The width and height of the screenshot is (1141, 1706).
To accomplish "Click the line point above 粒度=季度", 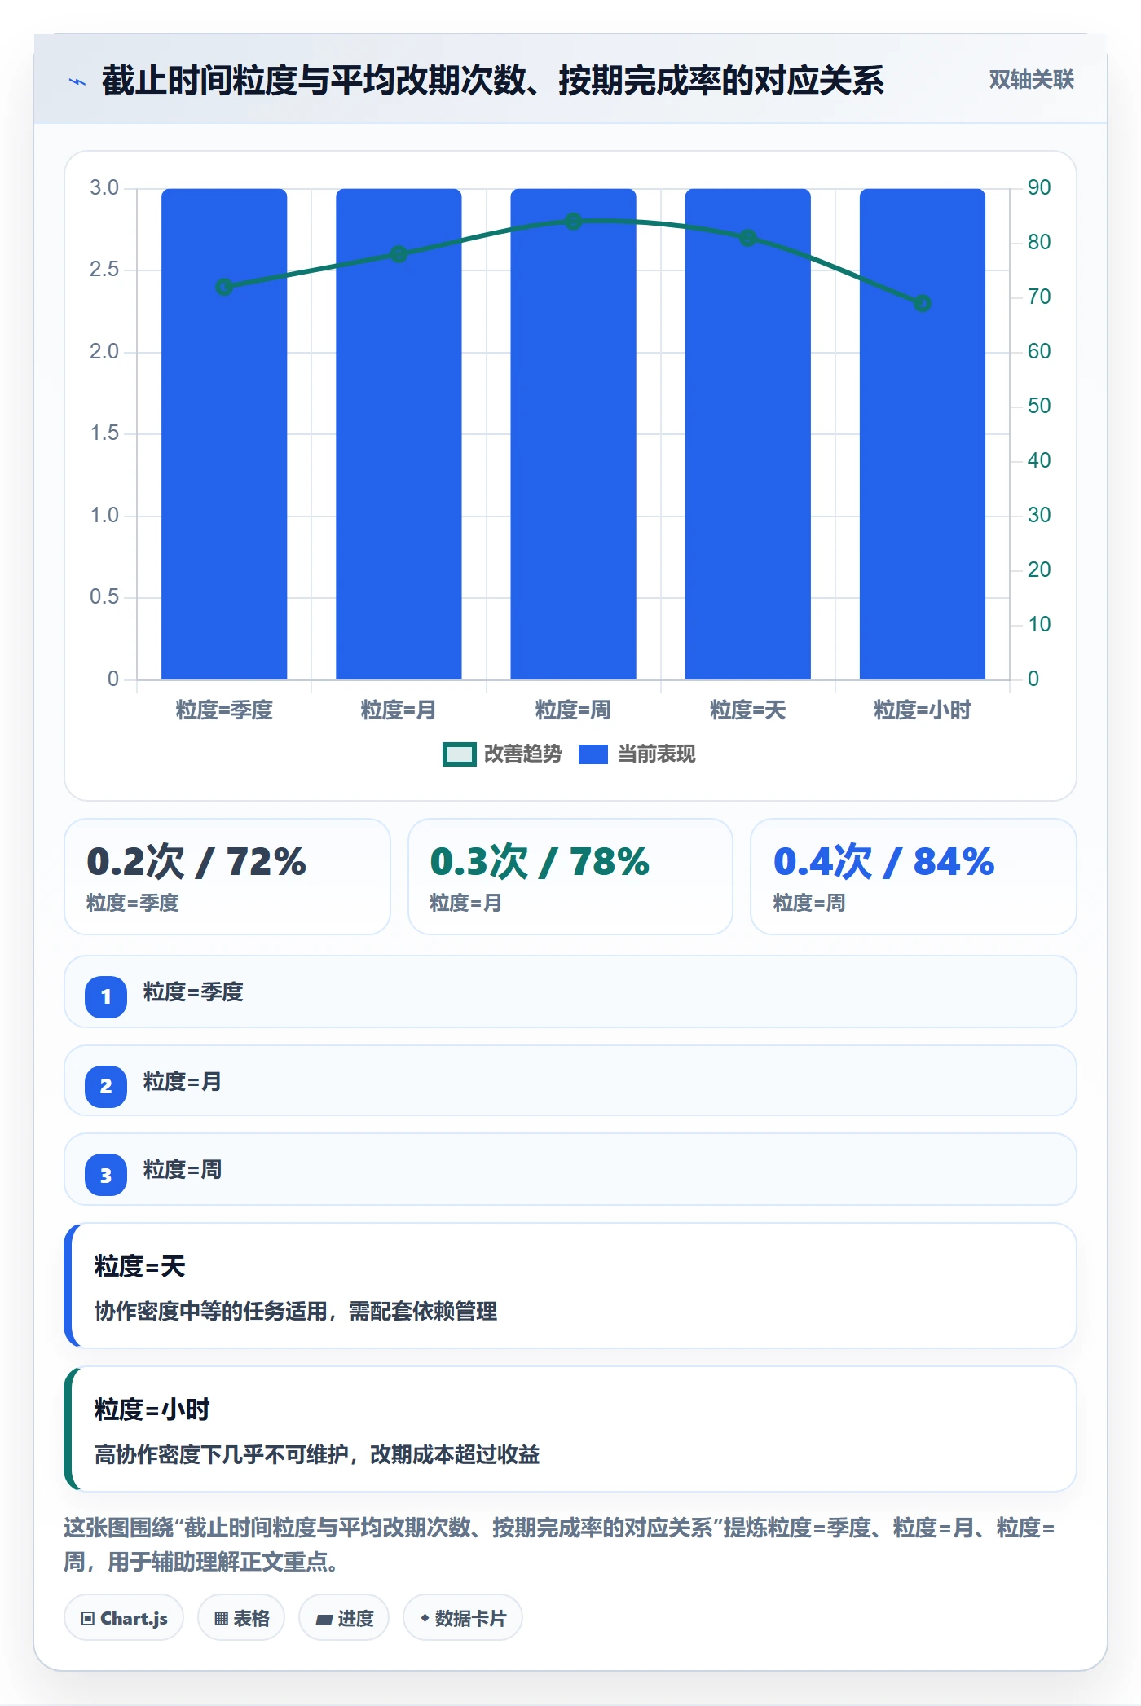I will point(224,287).
